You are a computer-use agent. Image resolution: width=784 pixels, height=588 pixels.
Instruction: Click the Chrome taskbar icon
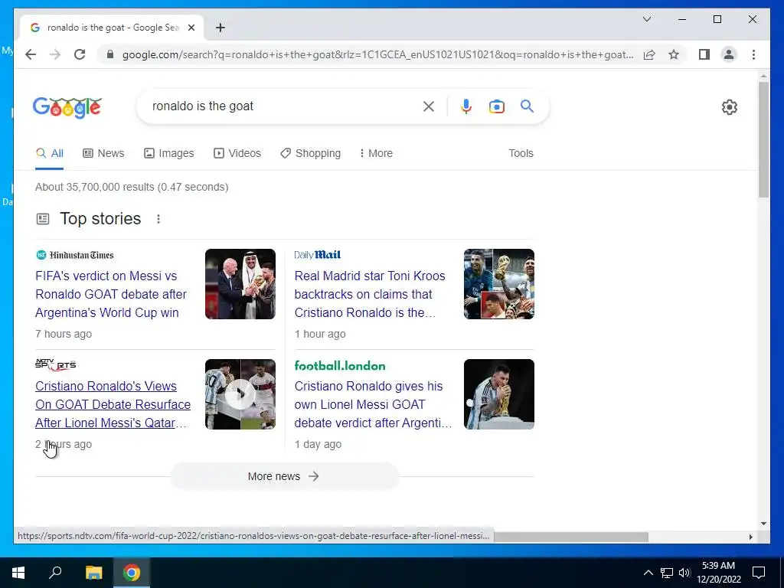132,573
